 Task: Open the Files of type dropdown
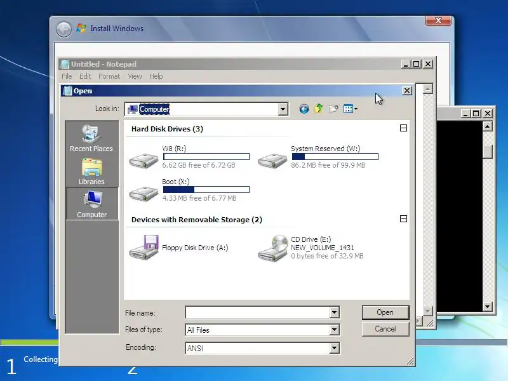335,330
